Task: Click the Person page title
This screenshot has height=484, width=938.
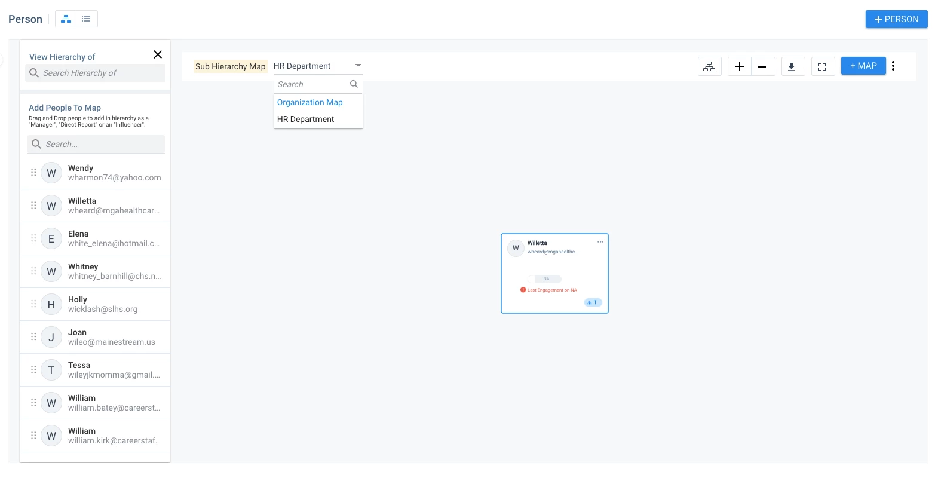Action: coord(25,19)
